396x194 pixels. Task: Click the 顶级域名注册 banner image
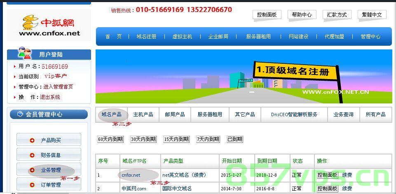pos(244,76)
